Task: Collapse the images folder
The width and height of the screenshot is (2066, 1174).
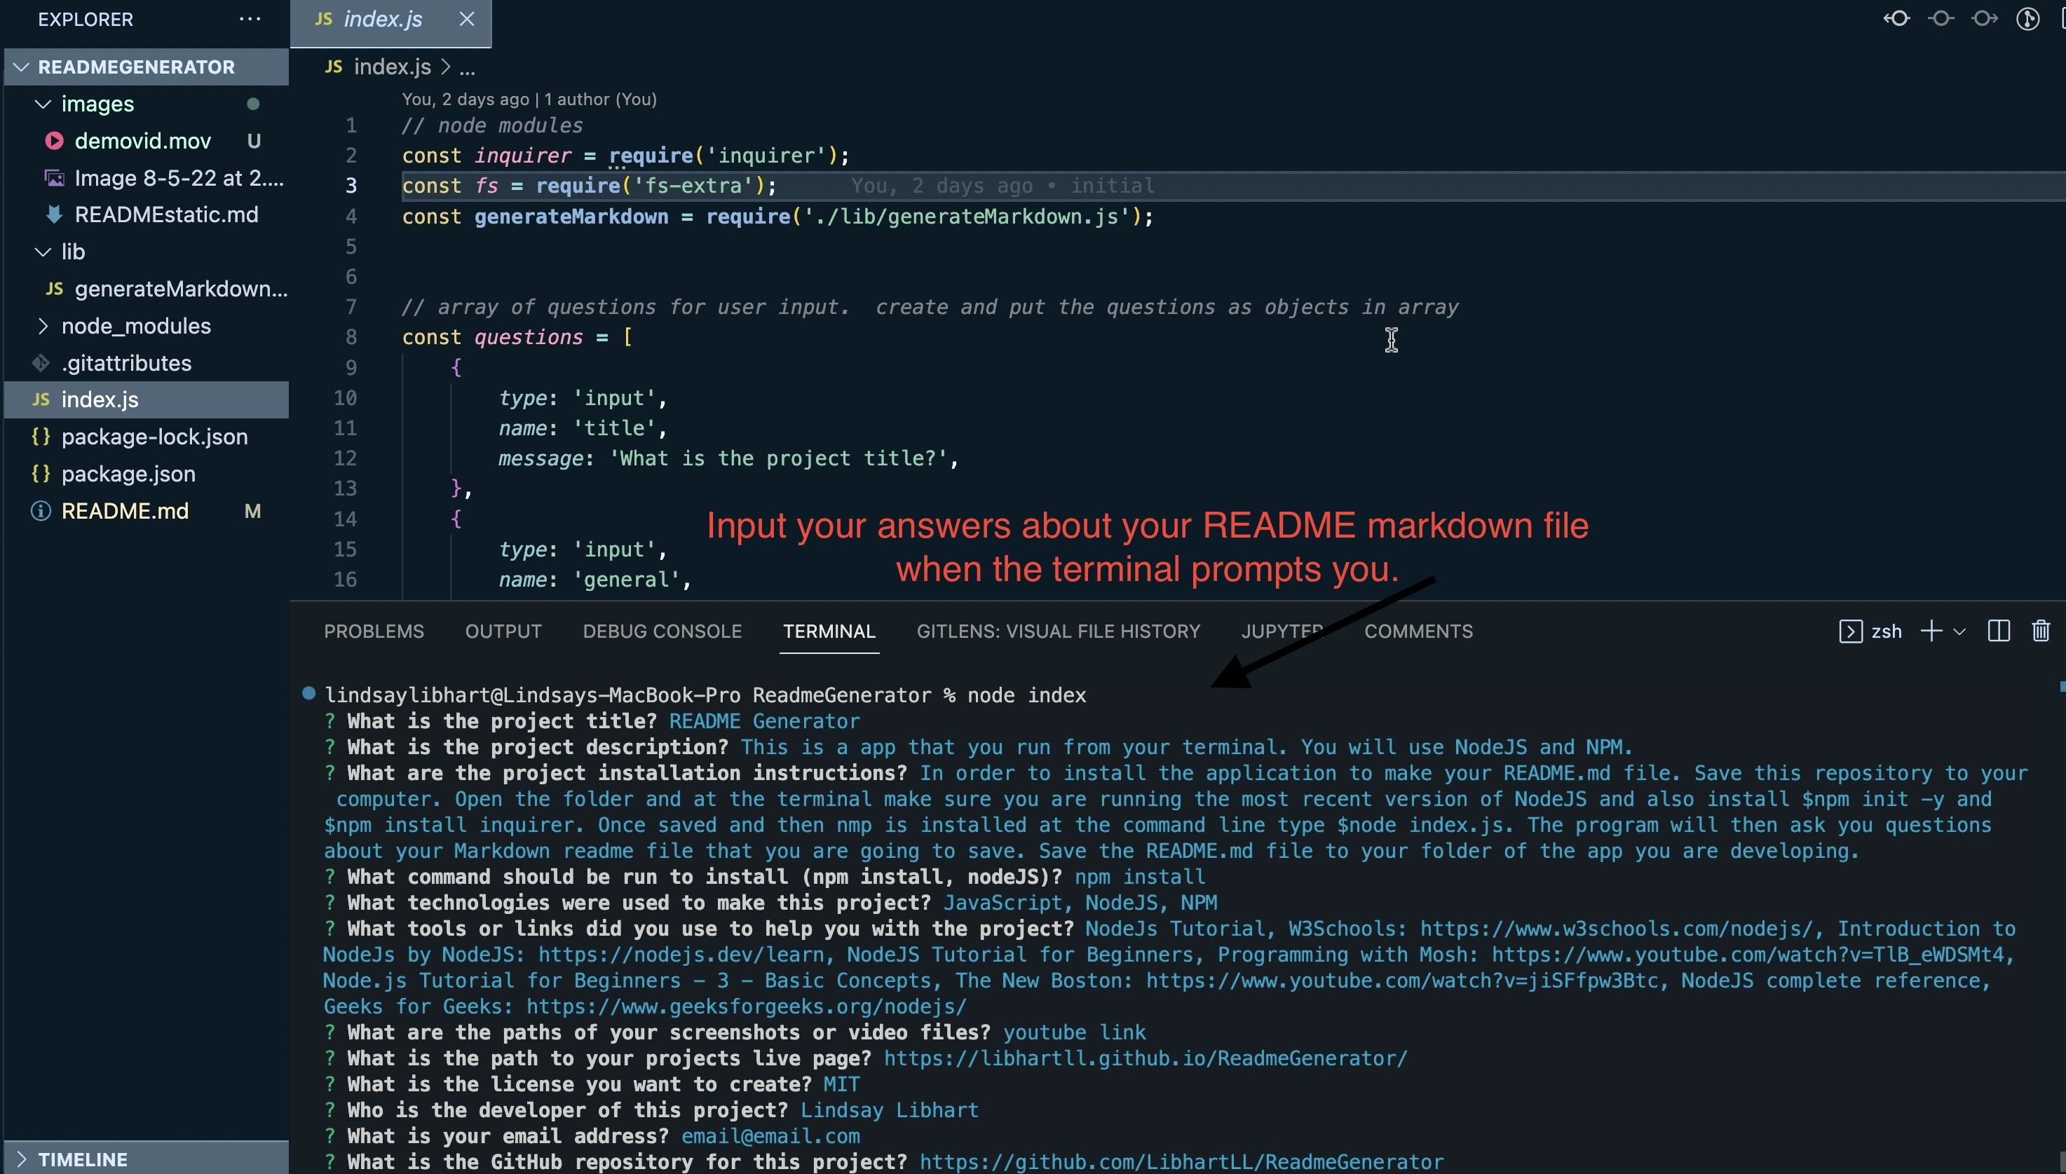Action: 43,104
